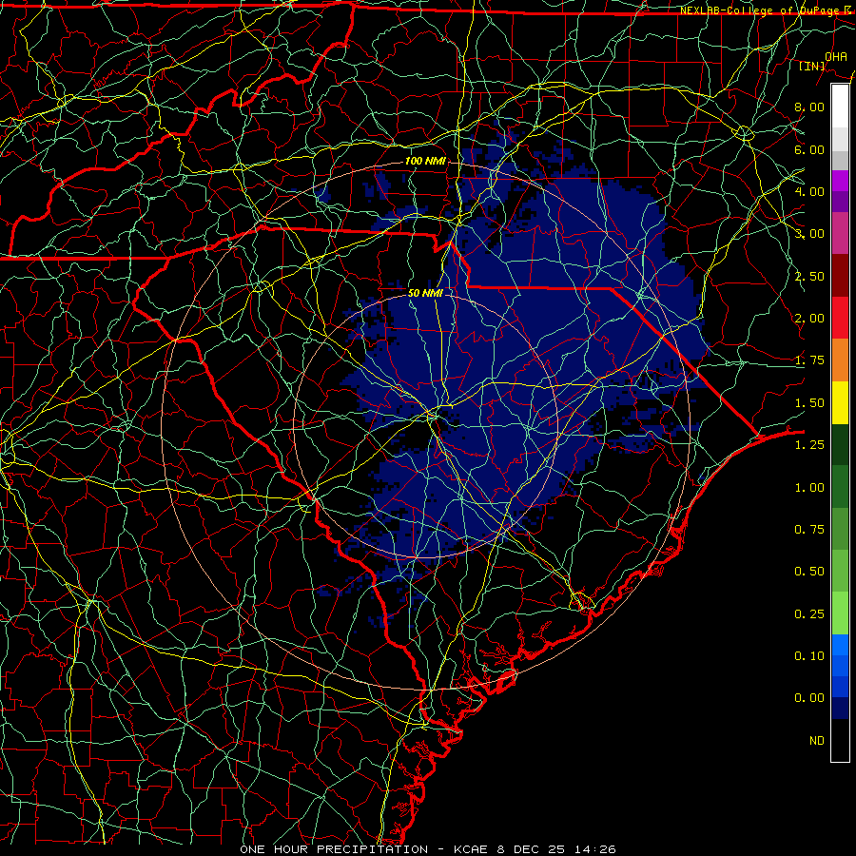Click the 0.75 legend value
Screen dimensions: 856x856
[809, 530]
